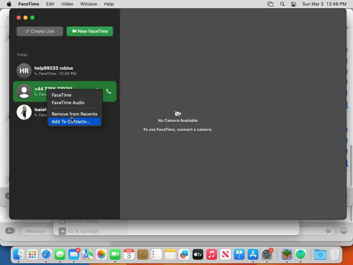Select Remove from Recents in context menu

coord(74,114)
